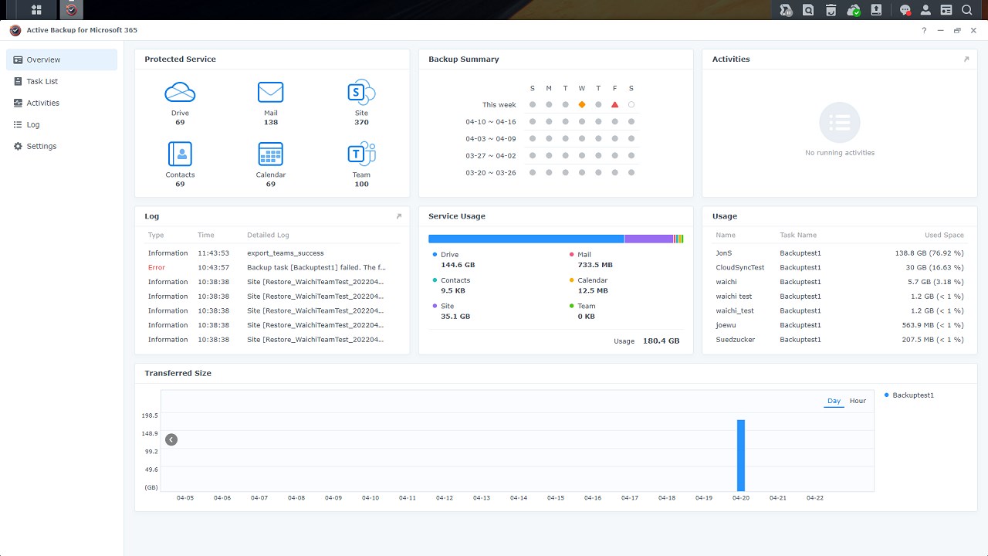988x556 pixels.
Task: Open the Contacts protected service icon
Action: (x=180, y=154)
